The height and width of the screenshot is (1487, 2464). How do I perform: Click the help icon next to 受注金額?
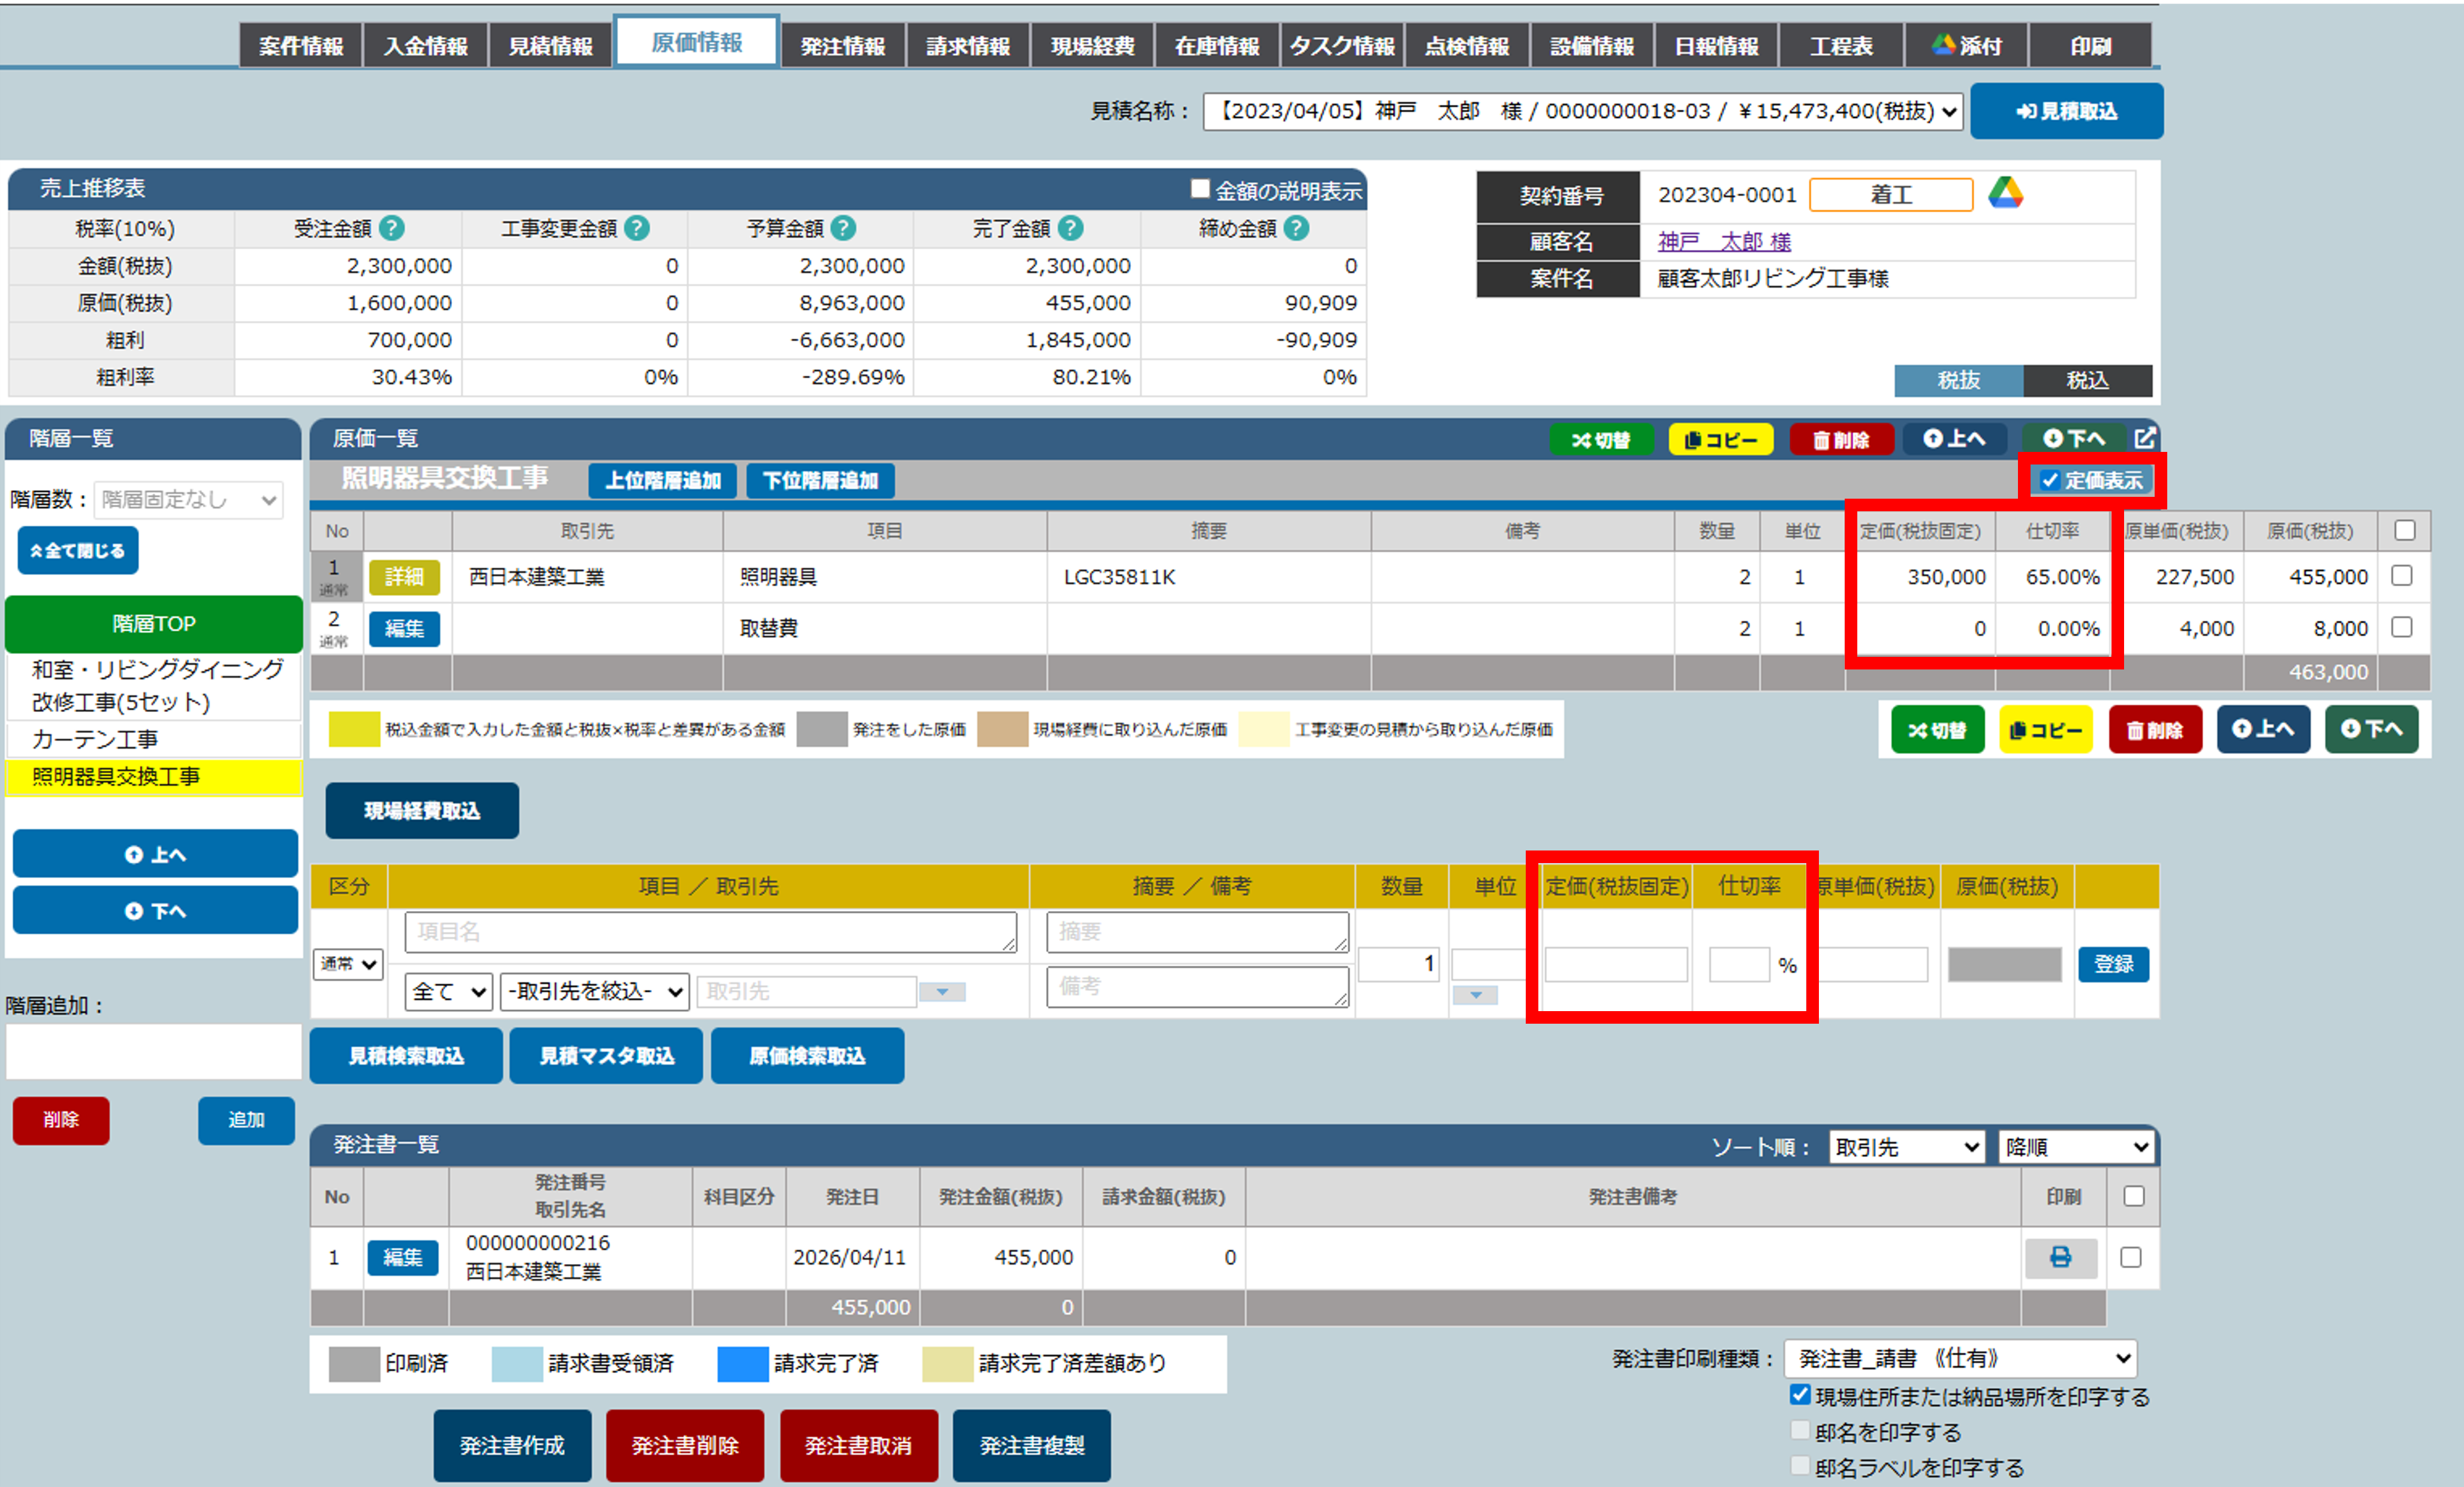coord(392,229)
